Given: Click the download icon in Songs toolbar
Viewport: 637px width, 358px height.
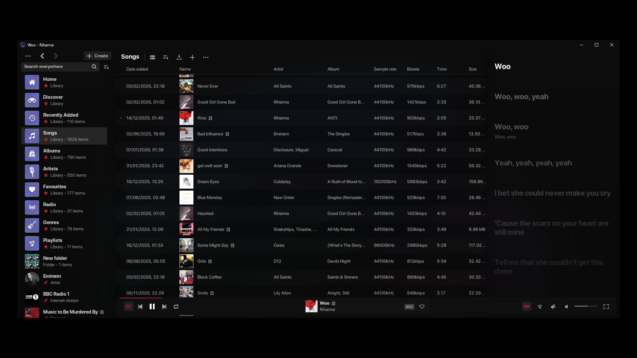Looking at the screenshot, I should click(179, 57).
